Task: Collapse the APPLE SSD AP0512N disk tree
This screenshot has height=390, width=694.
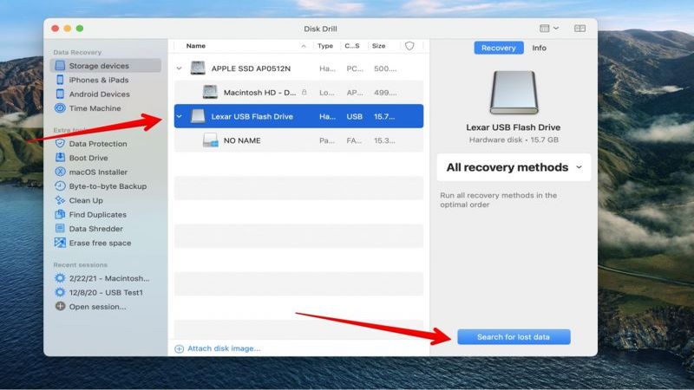Action: (179, 68)
